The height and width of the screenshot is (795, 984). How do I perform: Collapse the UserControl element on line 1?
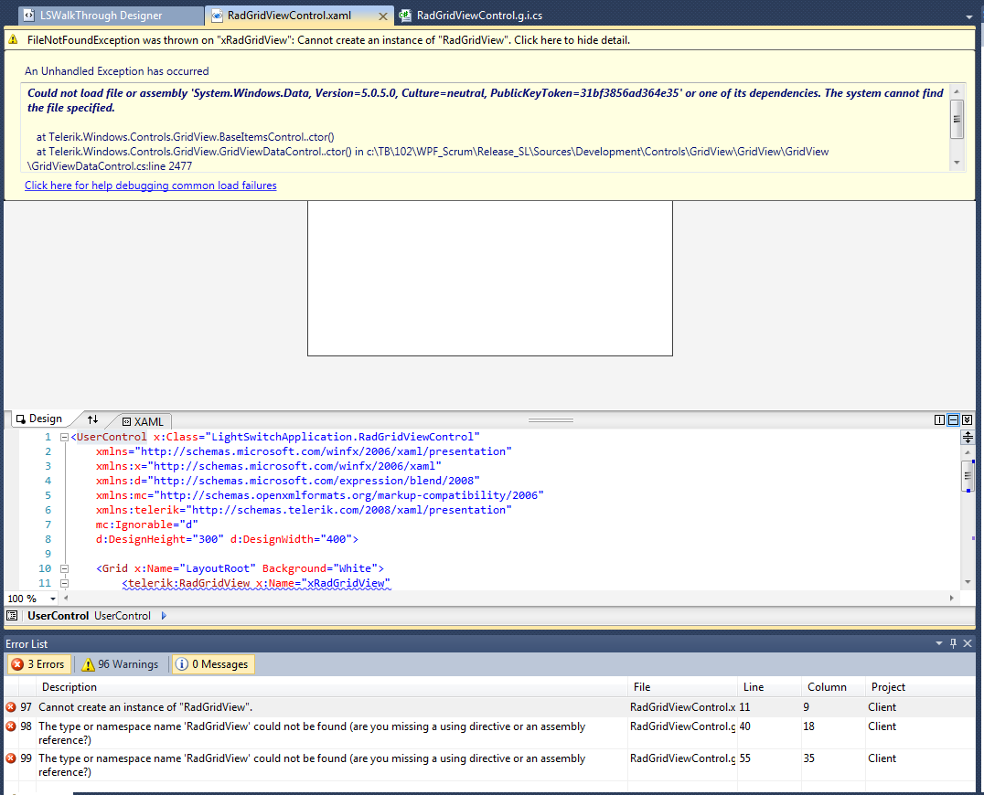pyautogui.click(x=64, y=437)
